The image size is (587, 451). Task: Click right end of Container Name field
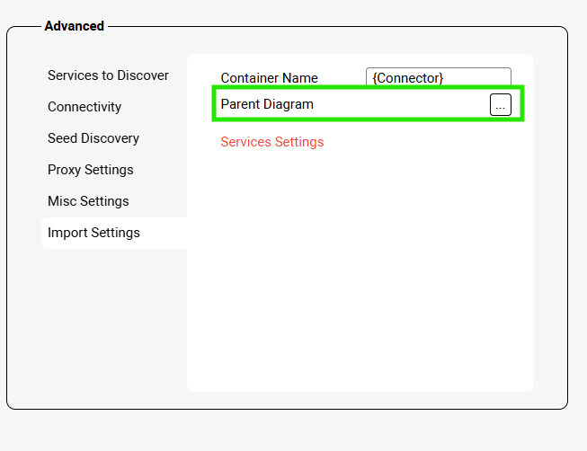click(499, 78)
